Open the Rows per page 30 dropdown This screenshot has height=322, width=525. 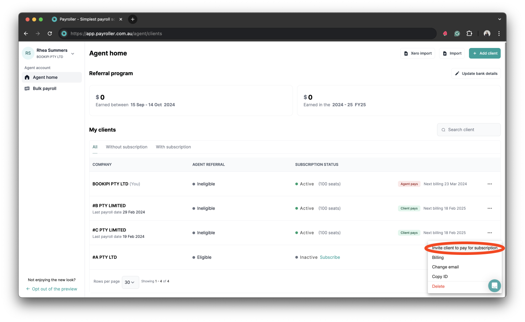(x=130, y=282)
